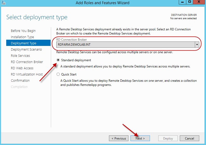
Task: Select the Standard deployment radio button
Action: (x=58, y=60)
